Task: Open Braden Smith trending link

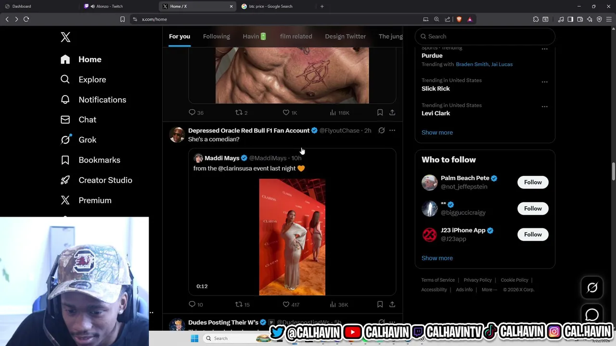Action: (x=472, y=64)
